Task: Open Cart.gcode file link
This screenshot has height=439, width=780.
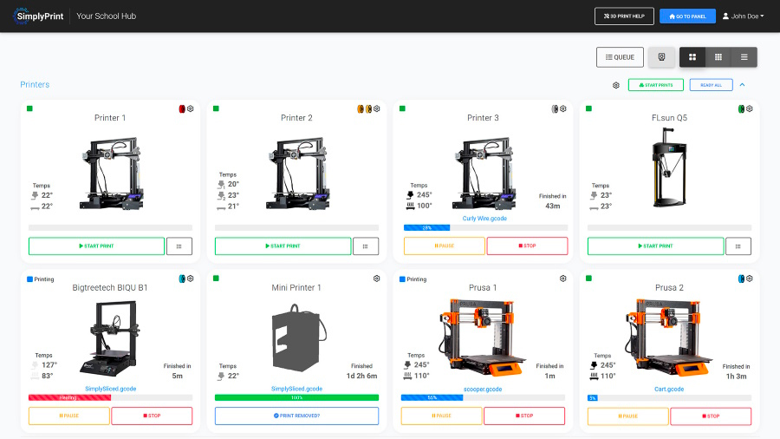Action: [x=669, y=390]
